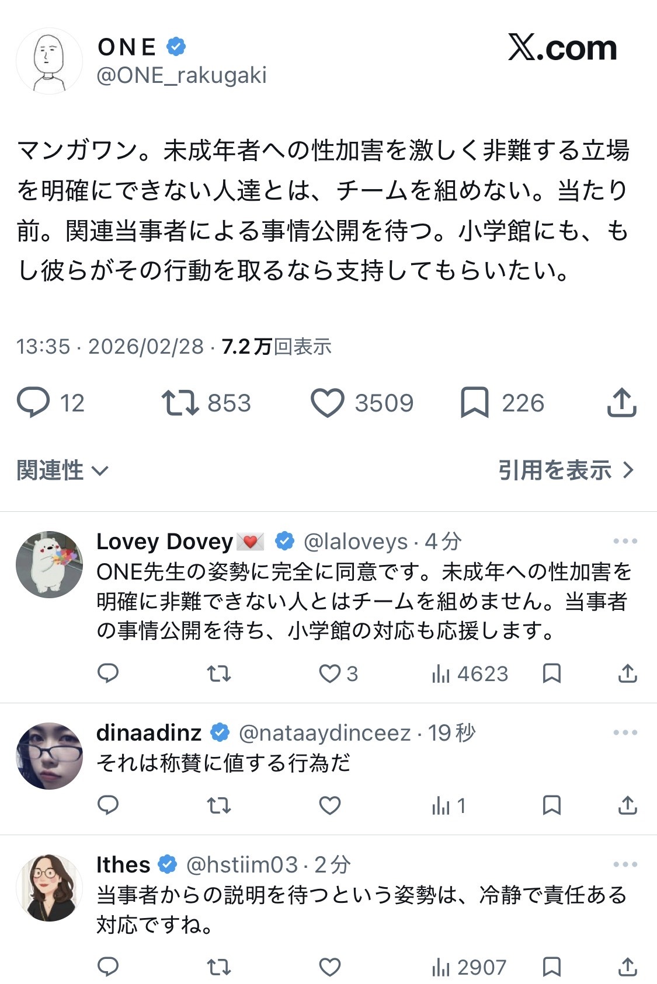Screen dimensions: 657x984
Task: Reply to dinaadinz's comment
Action: [108, 806]
